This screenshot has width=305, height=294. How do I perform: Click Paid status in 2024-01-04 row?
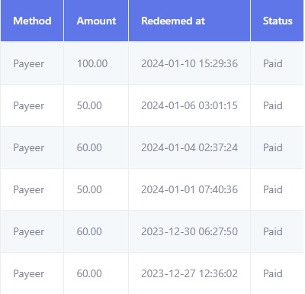[273, 147]
